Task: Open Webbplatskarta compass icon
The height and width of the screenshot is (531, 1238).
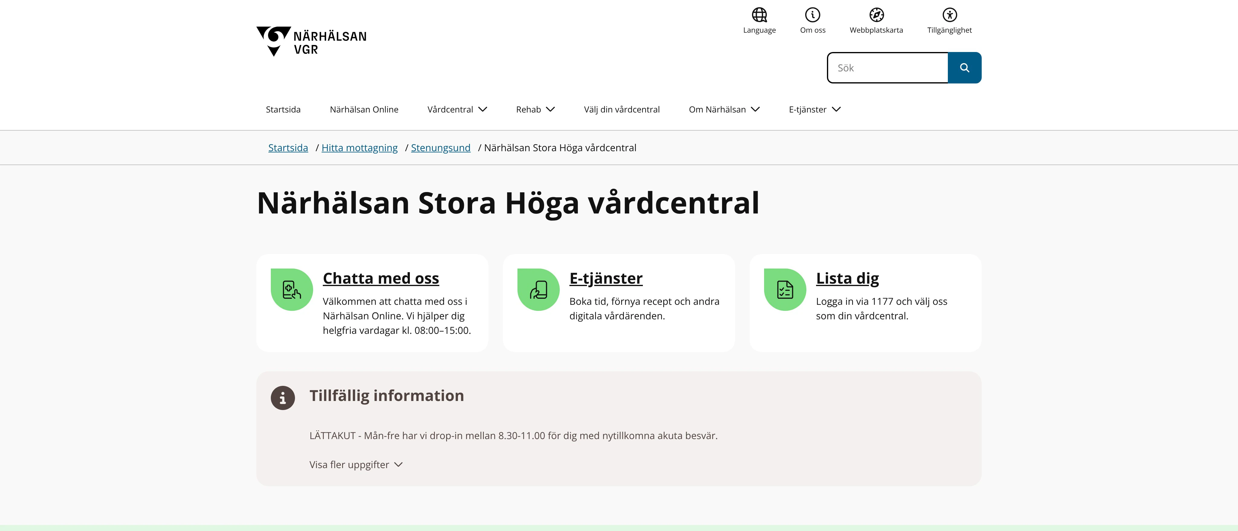Action: tap(876, 15)
